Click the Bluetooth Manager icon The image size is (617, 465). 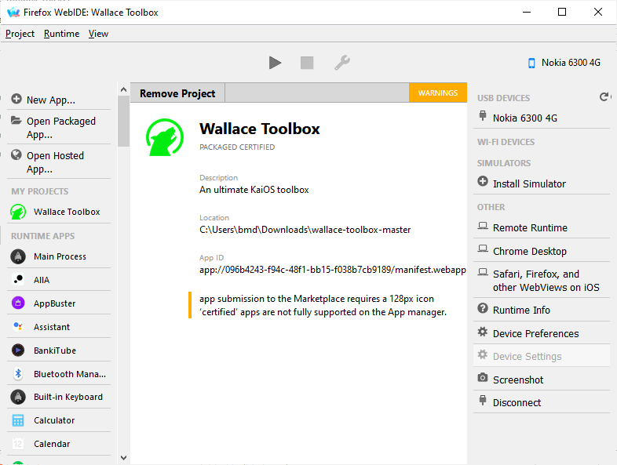click(x=18, y=374)
